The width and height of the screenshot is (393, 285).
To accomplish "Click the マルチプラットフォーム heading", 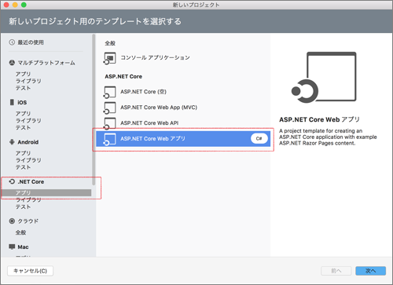I will point(46,63).
